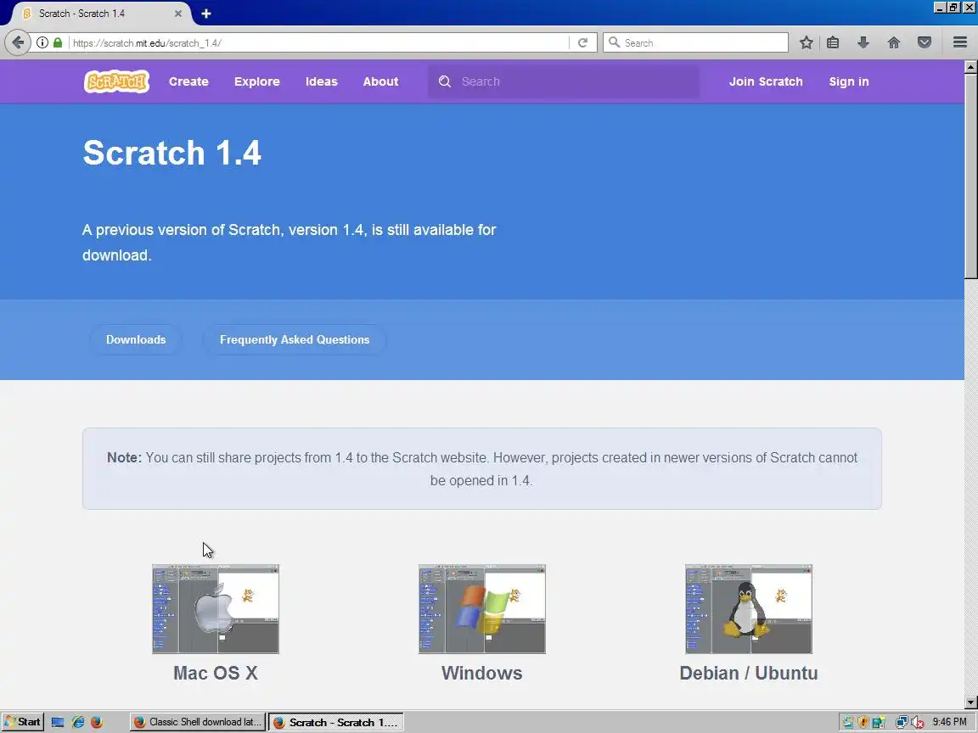Open the About page

380,81
